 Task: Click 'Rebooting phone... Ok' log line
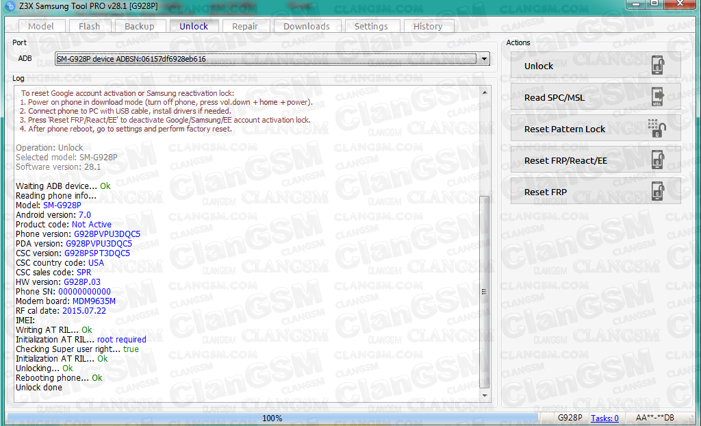click(x=59, y=378)
